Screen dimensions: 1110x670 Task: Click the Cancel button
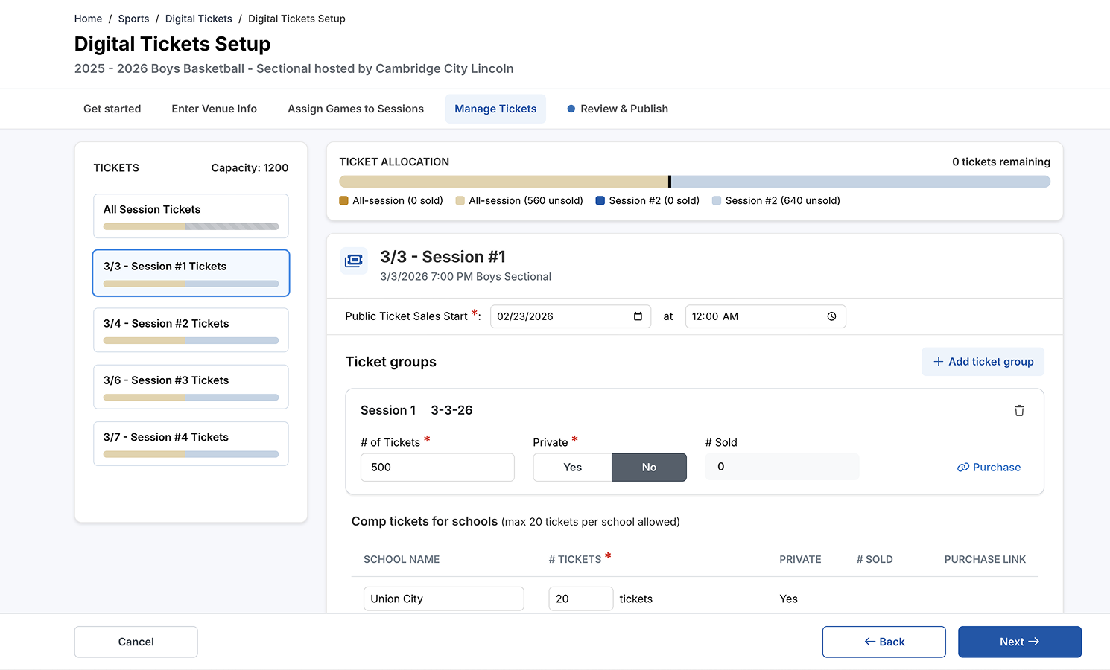[136, 642]
